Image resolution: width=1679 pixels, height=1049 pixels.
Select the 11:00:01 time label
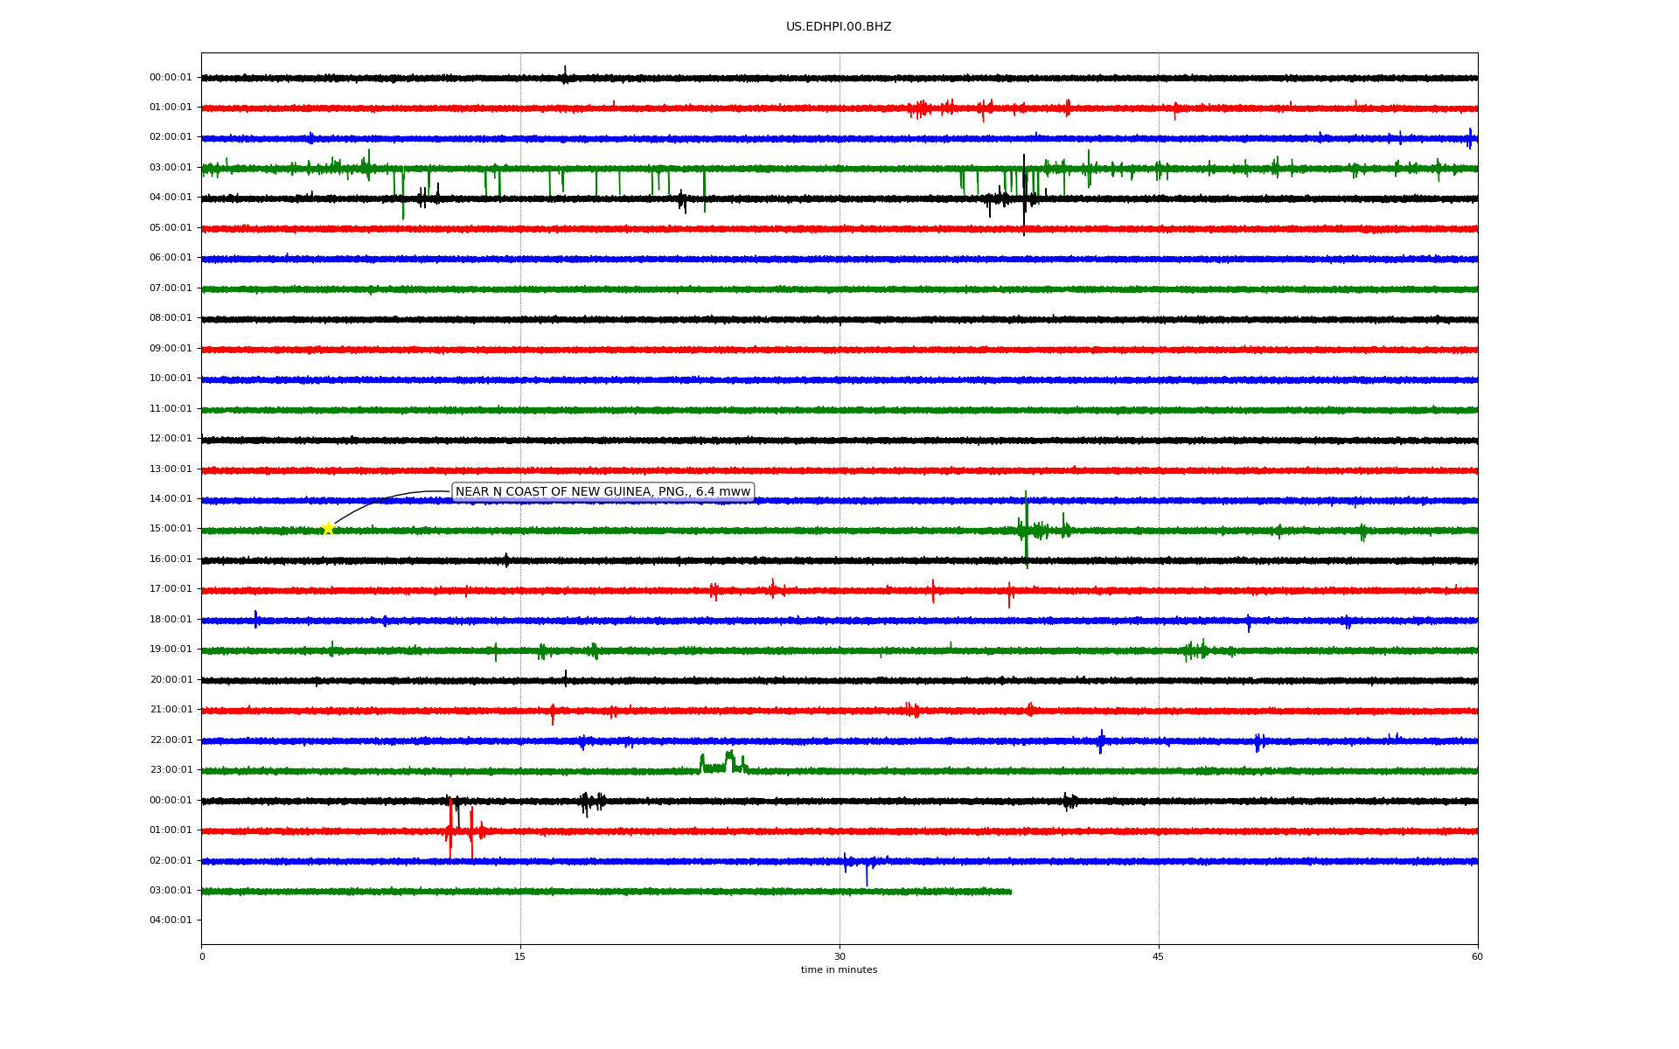(171, 409)
